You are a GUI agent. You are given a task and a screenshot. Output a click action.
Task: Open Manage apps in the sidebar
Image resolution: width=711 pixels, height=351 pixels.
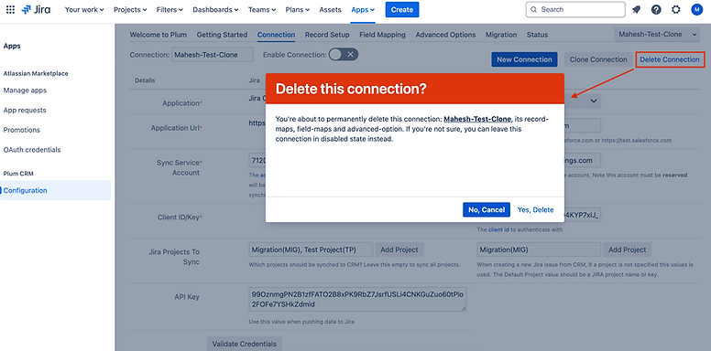click(25, 90)
